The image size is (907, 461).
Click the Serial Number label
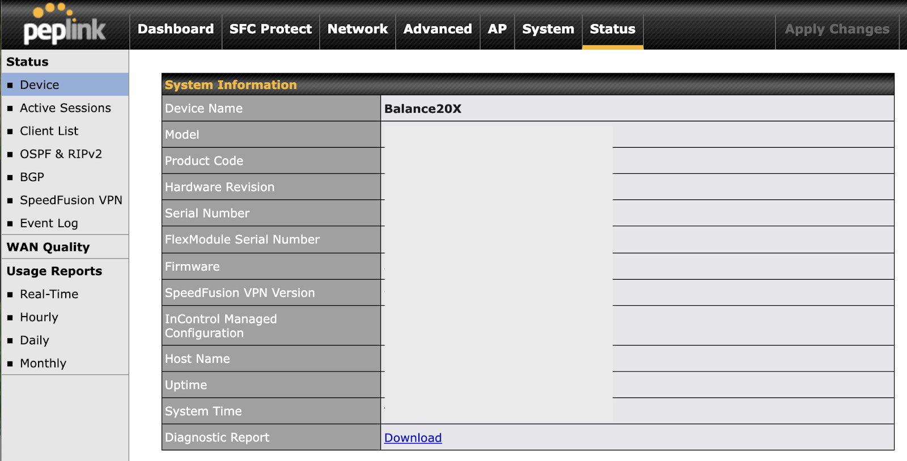207,214
